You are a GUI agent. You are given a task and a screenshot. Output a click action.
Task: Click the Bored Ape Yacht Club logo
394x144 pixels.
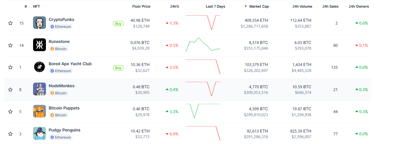click(40, 67)
